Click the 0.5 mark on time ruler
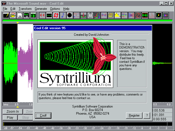 17,104
